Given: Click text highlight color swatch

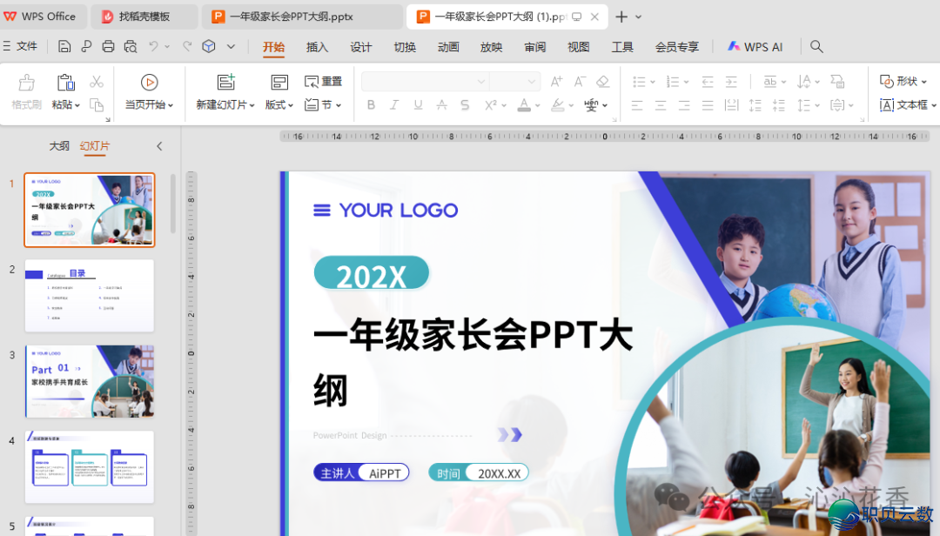Looking at the screenshot, I should pos(558,105).
